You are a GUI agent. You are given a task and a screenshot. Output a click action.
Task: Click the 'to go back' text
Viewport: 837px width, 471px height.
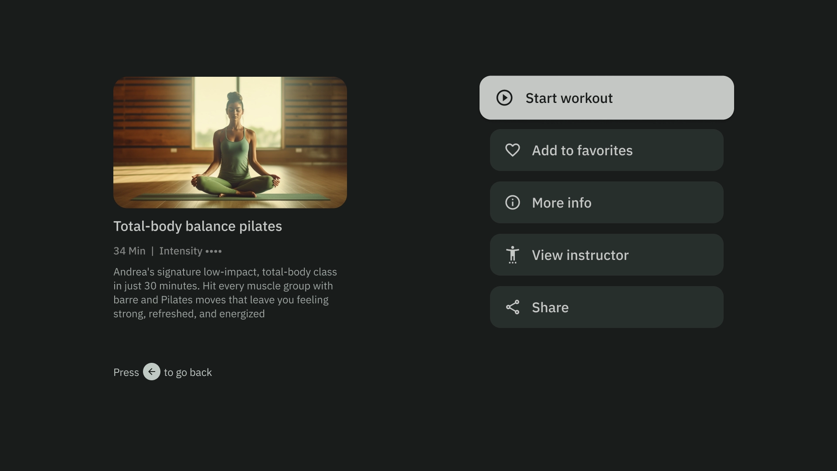188,372
